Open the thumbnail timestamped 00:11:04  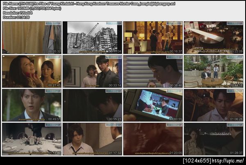[x=92, y=38]
